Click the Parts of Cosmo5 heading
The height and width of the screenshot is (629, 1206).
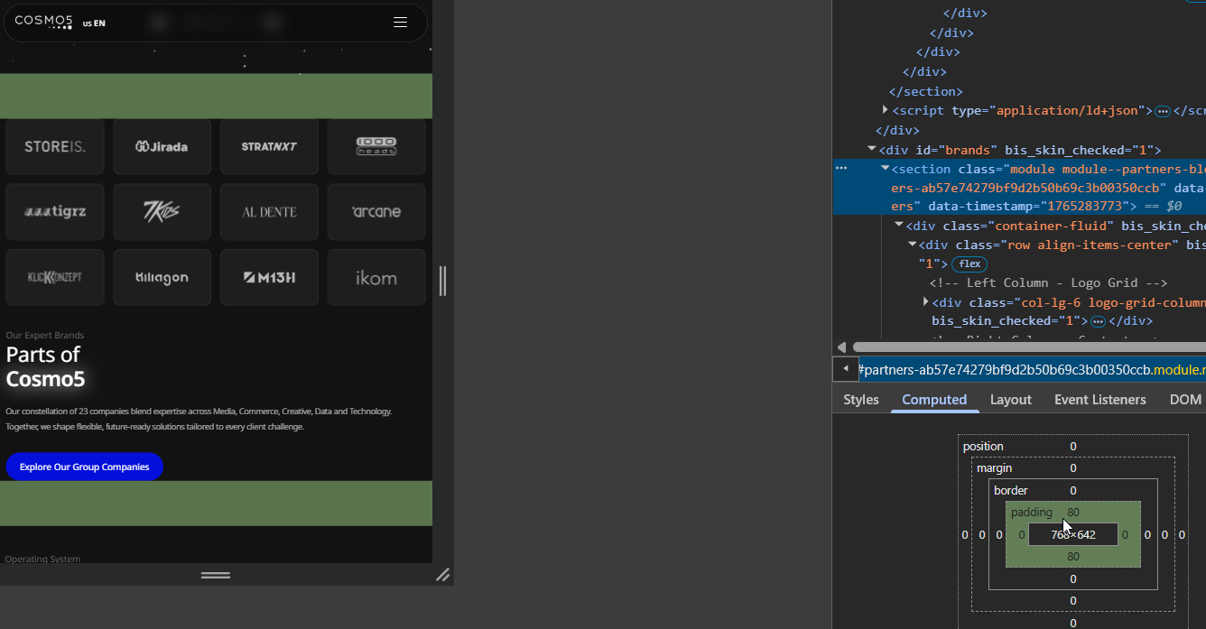(x=45, y=366)
